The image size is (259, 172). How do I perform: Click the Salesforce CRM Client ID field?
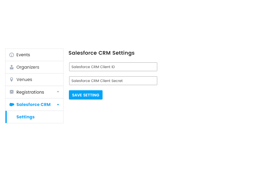113,67
